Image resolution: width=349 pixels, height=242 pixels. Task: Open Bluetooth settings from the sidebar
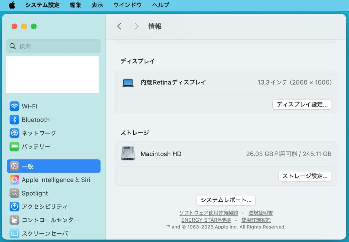[14, 120]
